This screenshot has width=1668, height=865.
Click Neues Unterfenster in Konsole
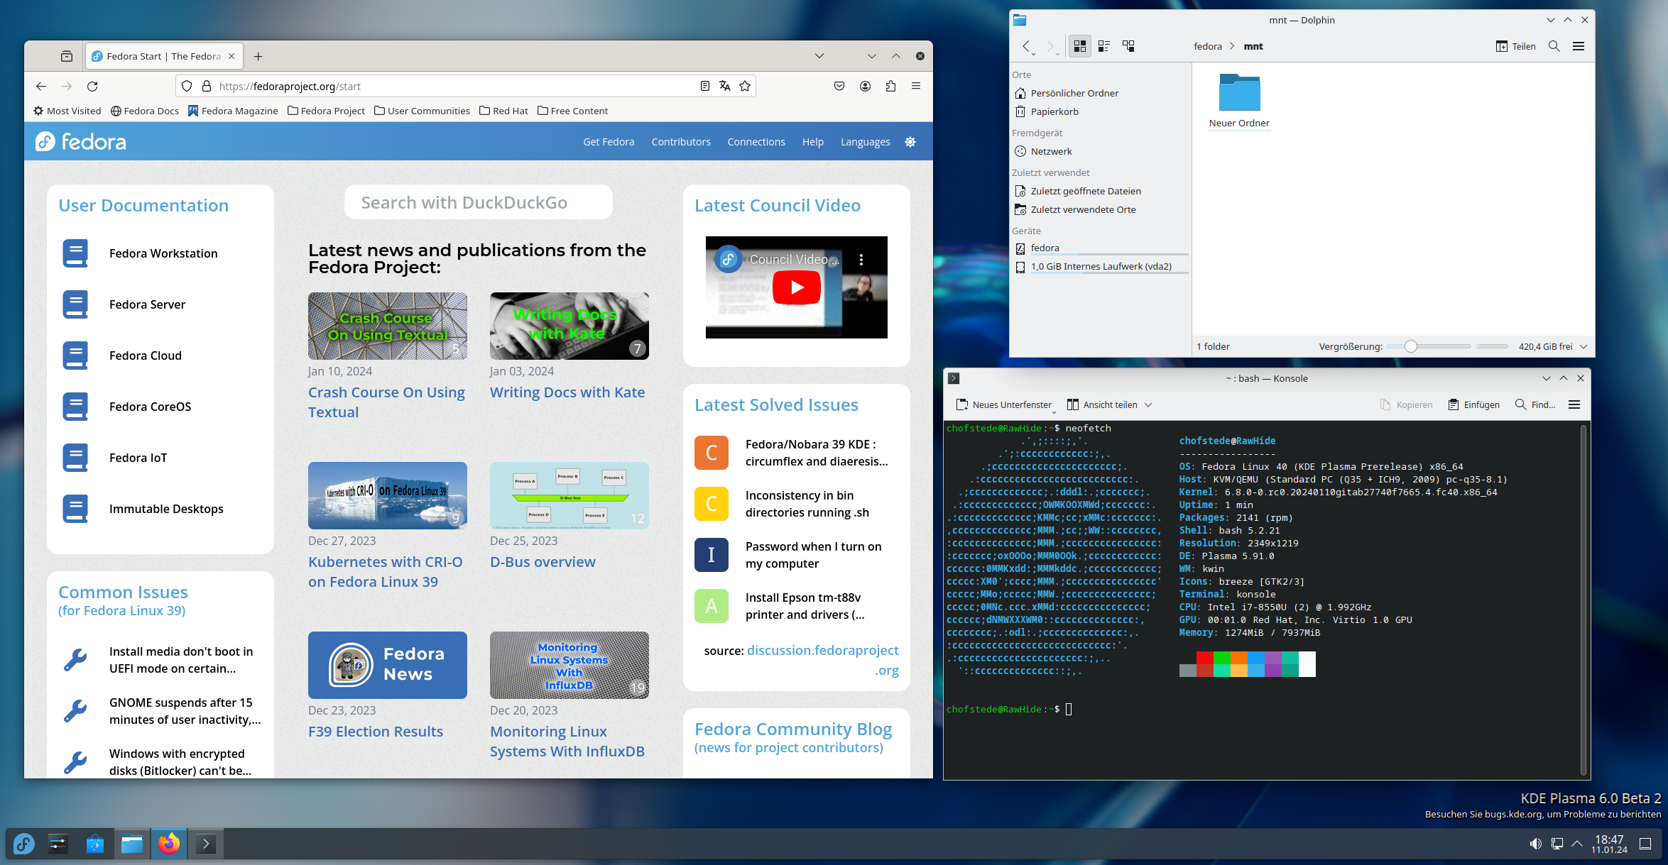point(1004,404)
